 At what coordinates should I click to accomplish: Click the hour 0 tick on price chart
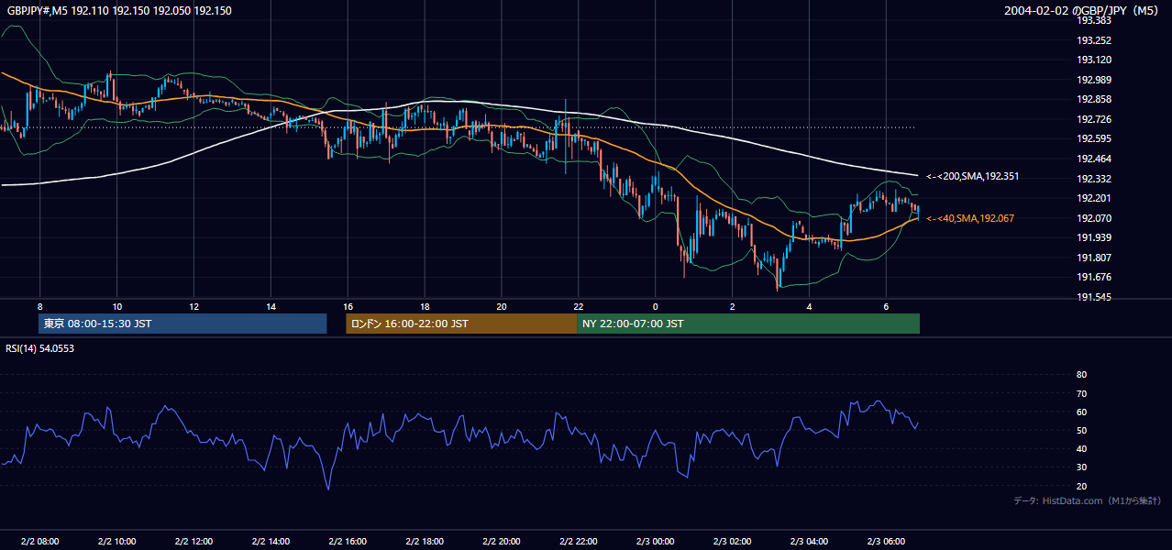click(656, 306)
